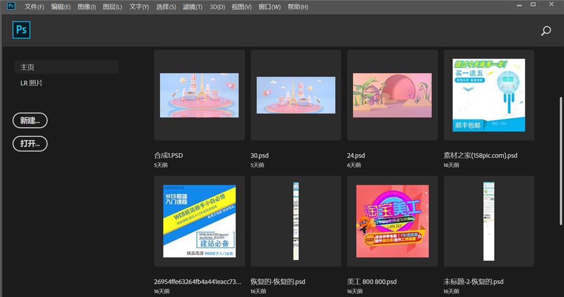The width and height of the screenshot is (564, 297).
Task: Open the search magnifier icon
Action: [x=546, y=31]
